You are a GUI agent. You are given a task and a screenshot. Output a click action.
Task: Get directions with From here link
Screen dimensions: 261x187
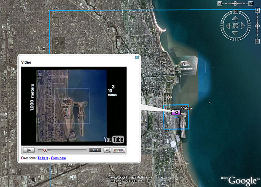58,158
